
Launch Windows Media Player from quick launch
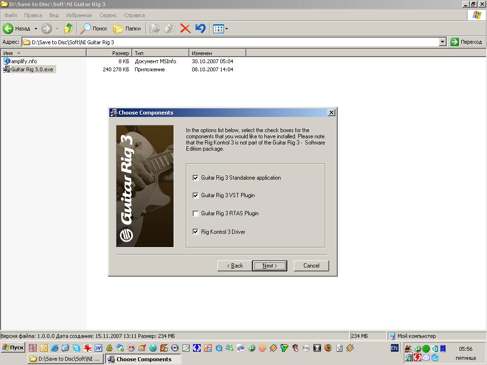tap(175, 348)
